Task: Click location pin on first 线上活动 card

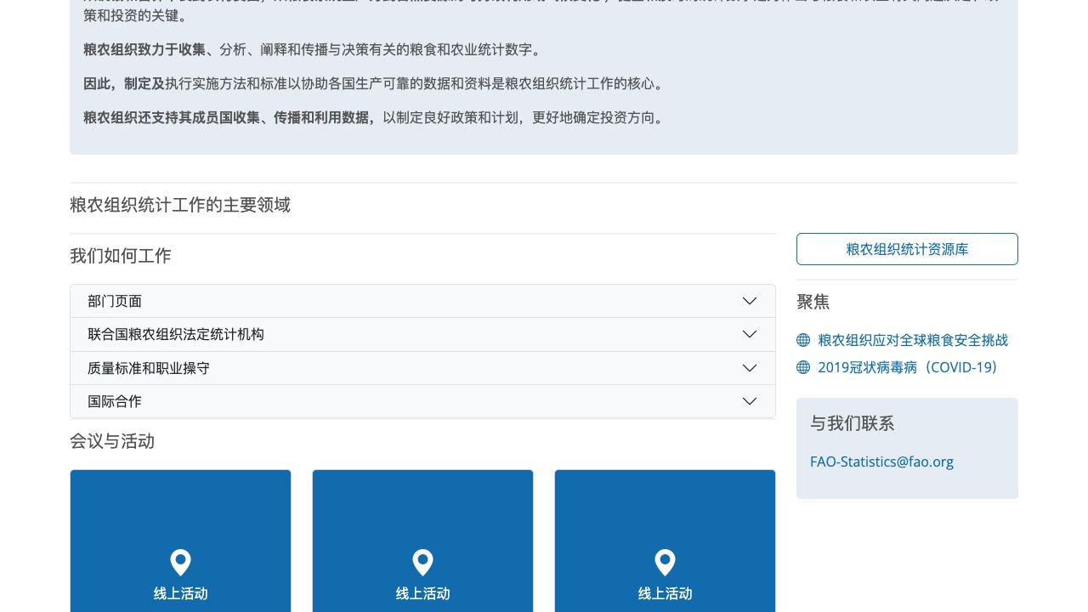Action: 180,563
